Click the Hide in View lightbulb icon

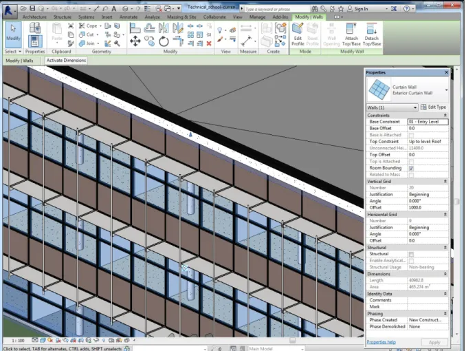pyautogui.click(x=220, y=30)
